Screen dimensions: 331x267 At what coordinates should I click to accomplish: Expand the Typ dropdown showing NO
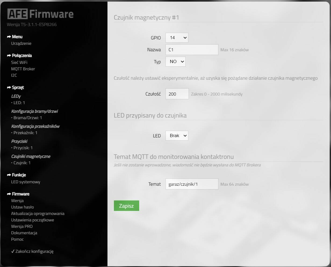click(175, 62)
